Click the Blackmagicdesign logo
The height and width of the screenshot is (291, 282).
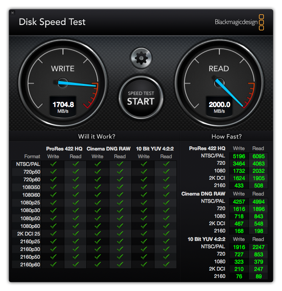click(239, 22)
